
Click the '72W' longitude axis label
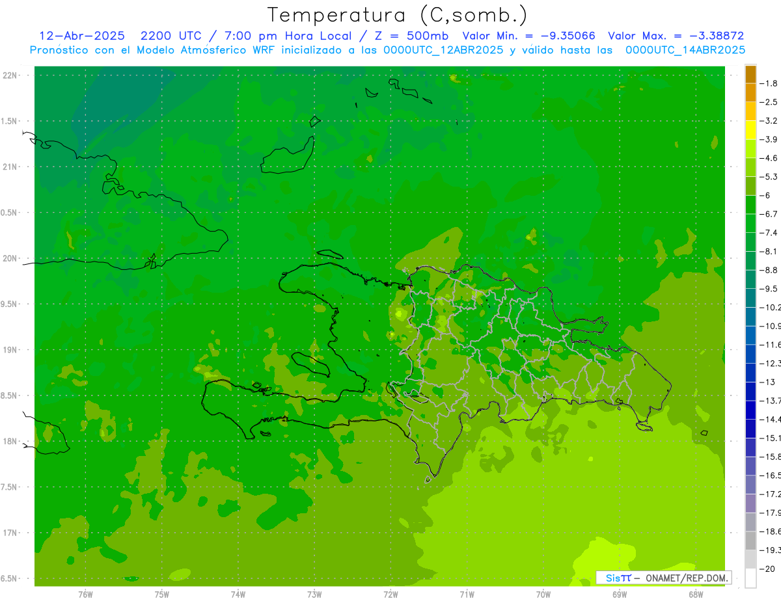coord(390,595)
